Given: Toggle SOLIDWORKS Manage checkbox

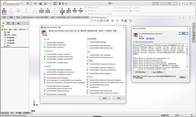Looking at the screenshot, I should pos(87,42).
